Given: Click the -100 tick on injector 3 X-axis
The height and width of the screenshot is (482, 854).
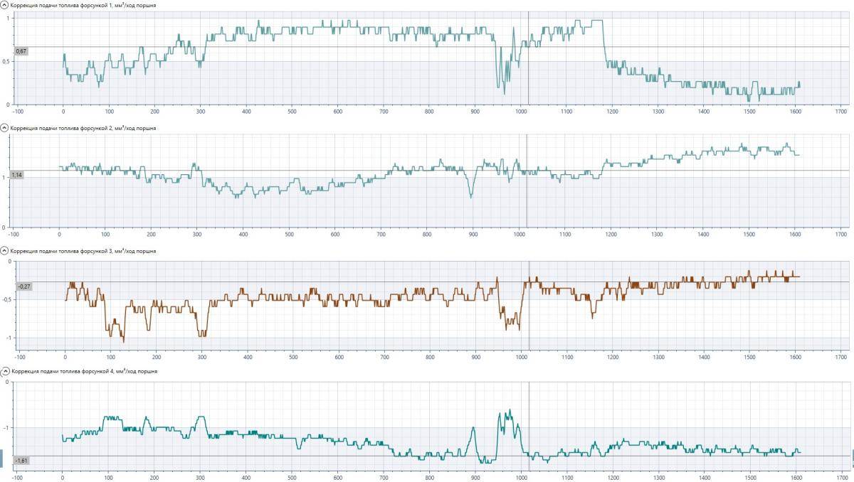Looking at the screenshot, I should pyautogui.click(x=19, y=358).
